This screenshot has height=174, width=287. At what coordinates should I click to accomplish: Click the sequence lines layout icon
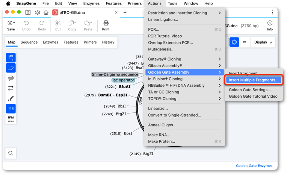(x=11, y=119)
